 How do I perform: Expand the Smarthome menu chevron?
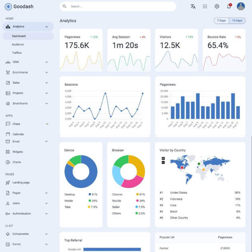(x=47, y=103)
